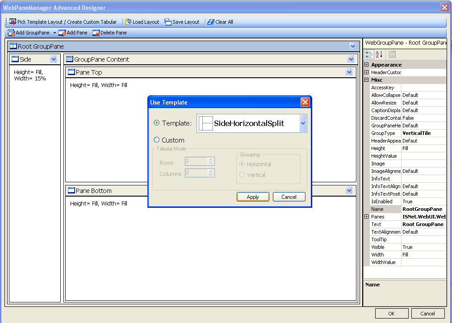The height and width of the screenshot is (323, 452).
Task: Collapse the Appearance property category
Action: 366,65
